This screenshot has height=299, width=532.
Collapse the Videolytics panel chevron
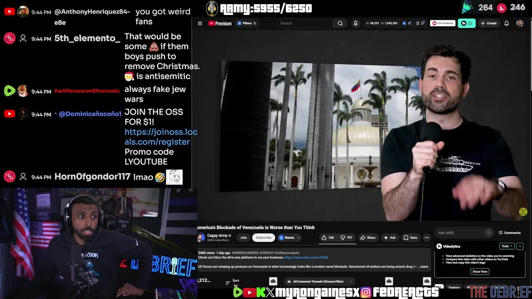point(520,246)
